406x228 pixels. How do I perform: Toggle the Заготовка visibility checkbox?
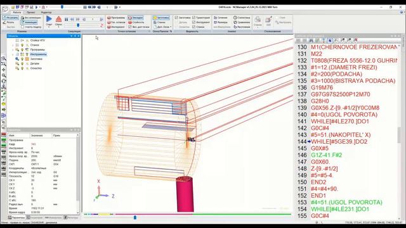[176, 18]
